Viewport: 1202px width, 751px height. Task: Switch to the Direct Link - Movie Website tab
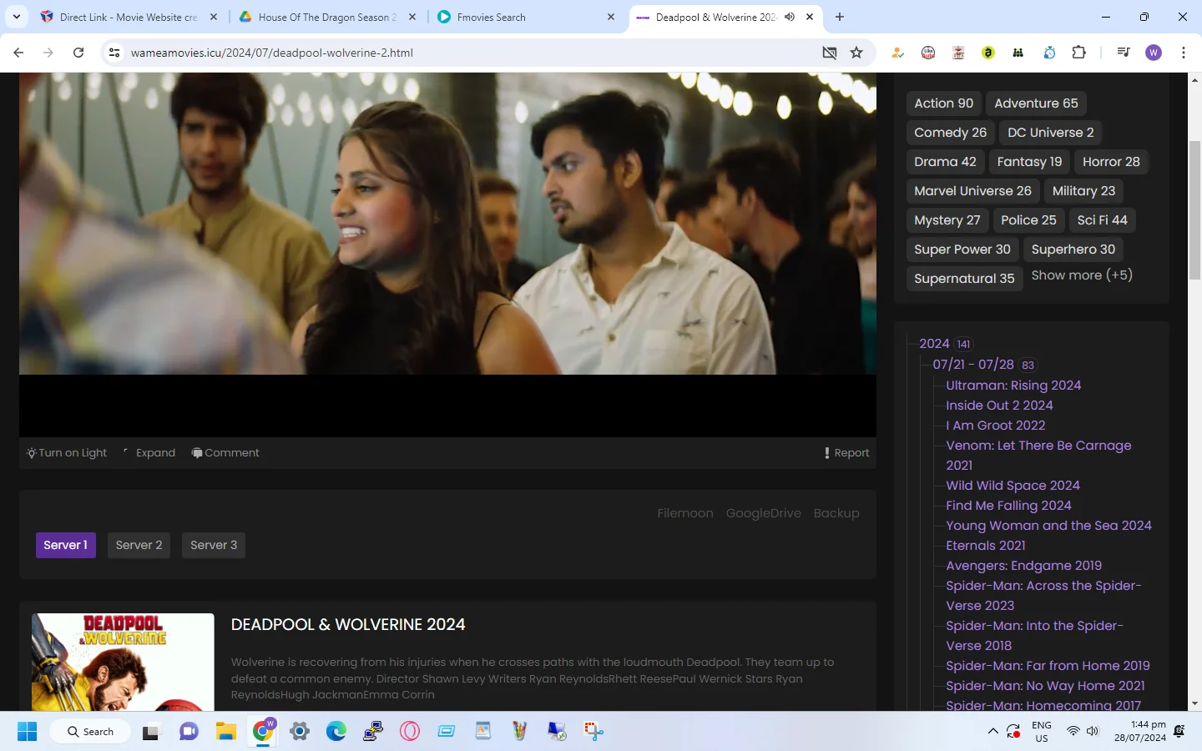pos(129,17)
